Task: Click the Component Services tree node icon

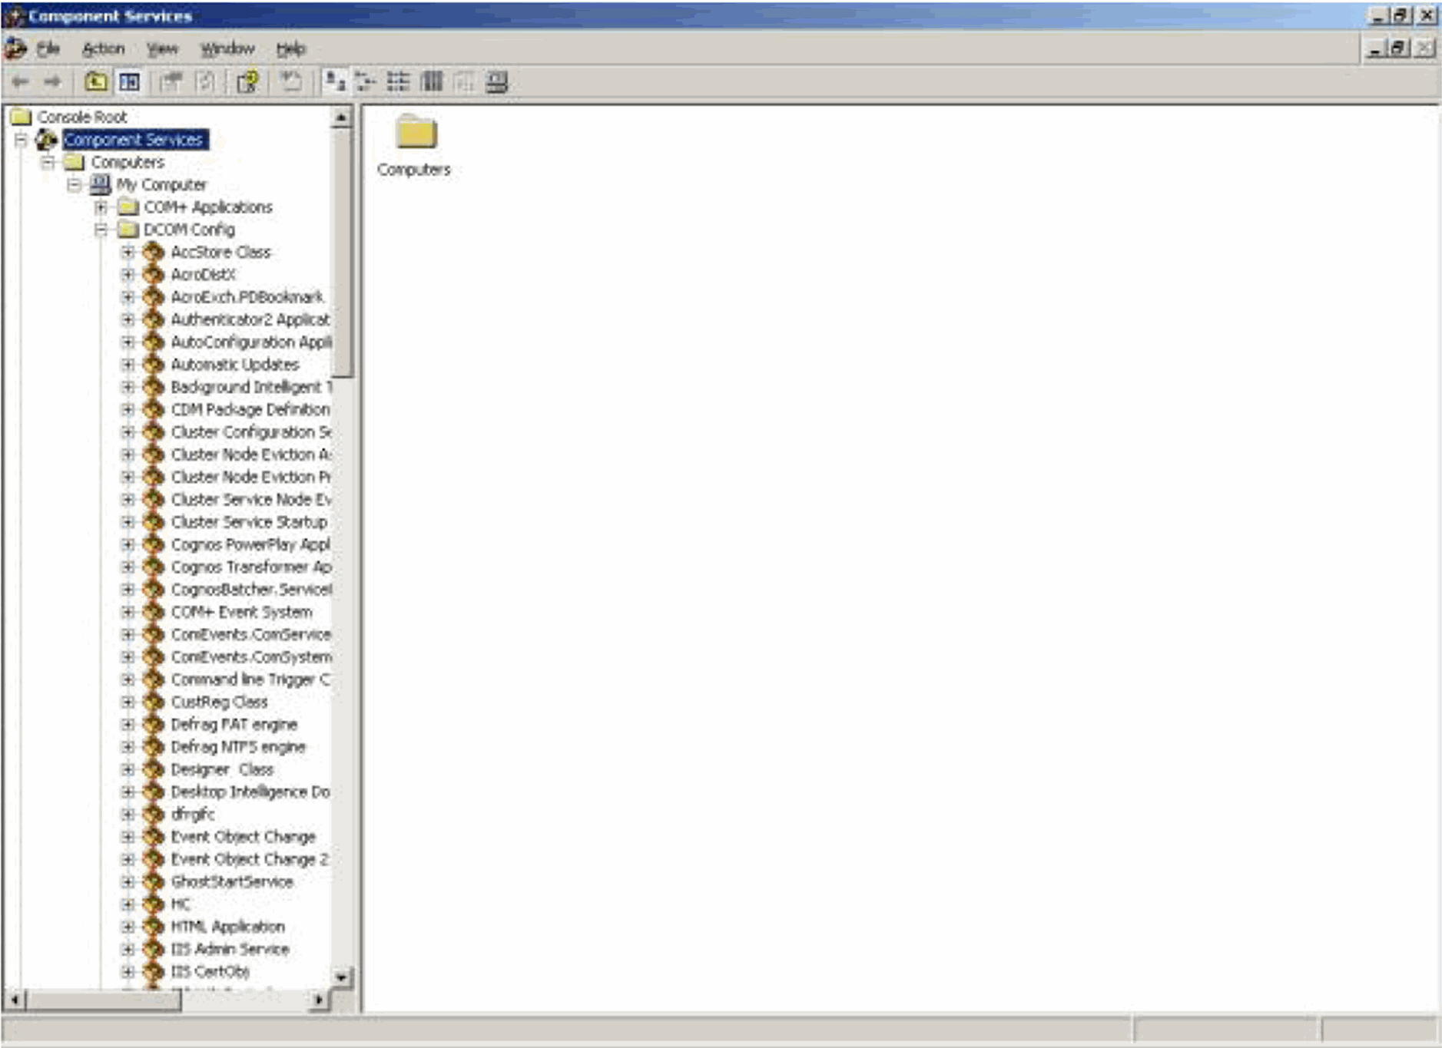Action: click(47, 140)
